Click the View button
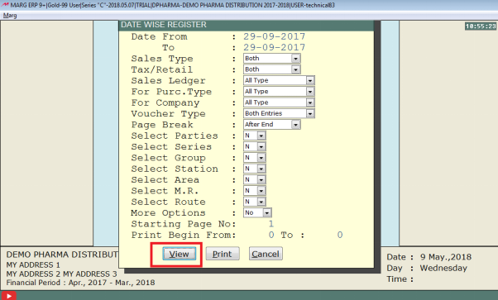 [x=180, y=254]
